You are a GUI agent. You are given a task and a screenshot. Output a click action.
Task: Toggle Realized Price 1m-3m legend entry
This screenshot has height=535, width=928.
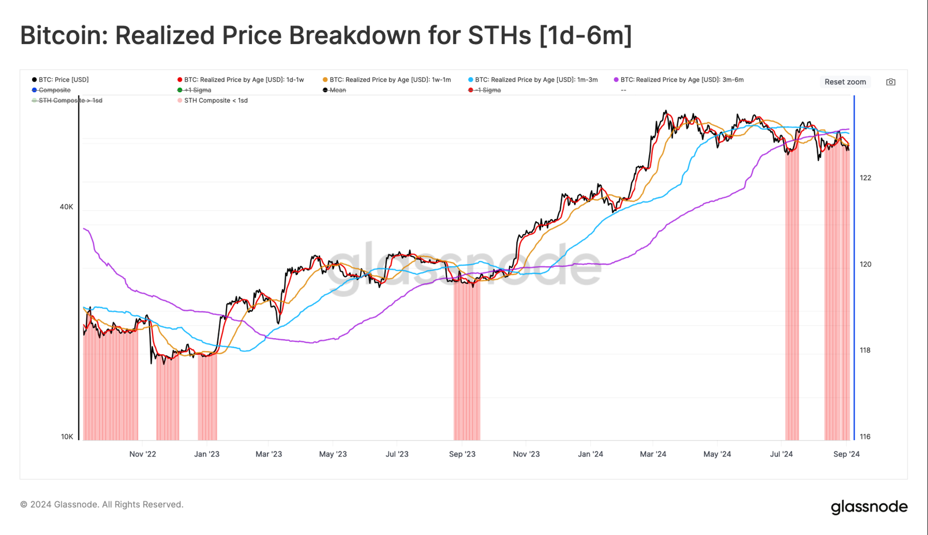click(x=533, y=80)
